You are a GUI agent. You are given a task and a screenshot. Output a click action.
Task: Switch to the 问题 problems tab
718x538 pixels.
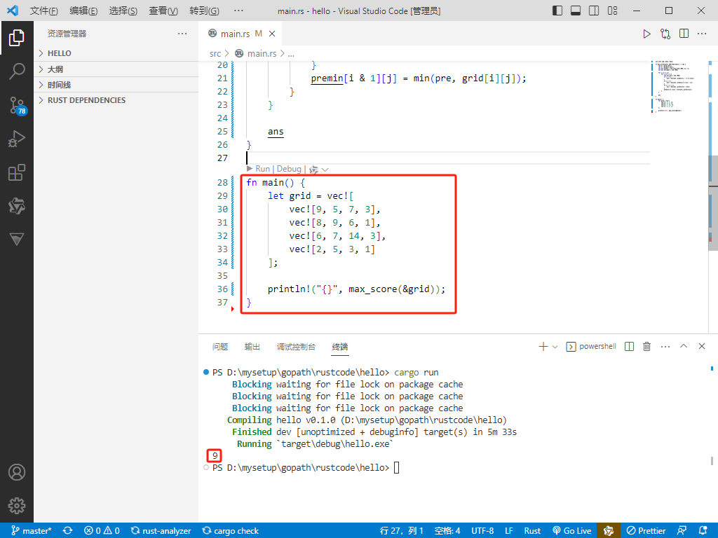(219, 347)
